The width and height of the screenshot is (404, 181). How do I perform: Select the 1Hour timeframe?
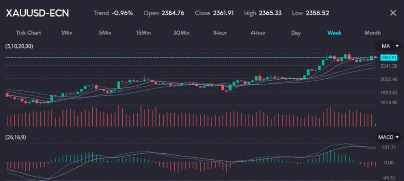(x=219, y=33)
